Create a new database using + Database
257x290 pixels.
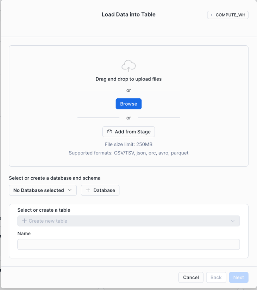click(x=100, y=190)
